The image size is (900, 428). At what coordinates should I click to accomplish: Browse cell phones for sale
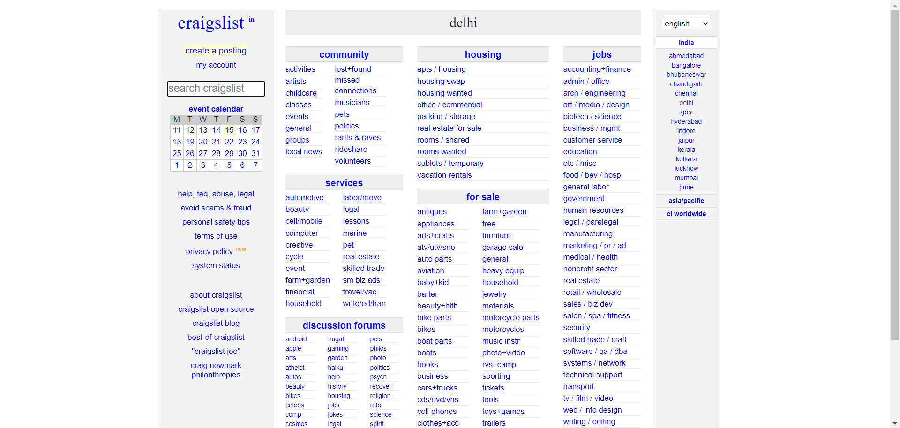(437, 411)
